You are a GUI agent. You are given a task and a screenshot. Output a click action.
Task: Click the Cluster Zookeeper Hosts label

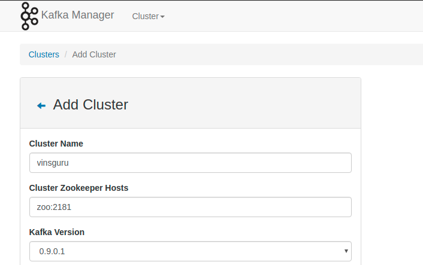click(x=78, y=188)
